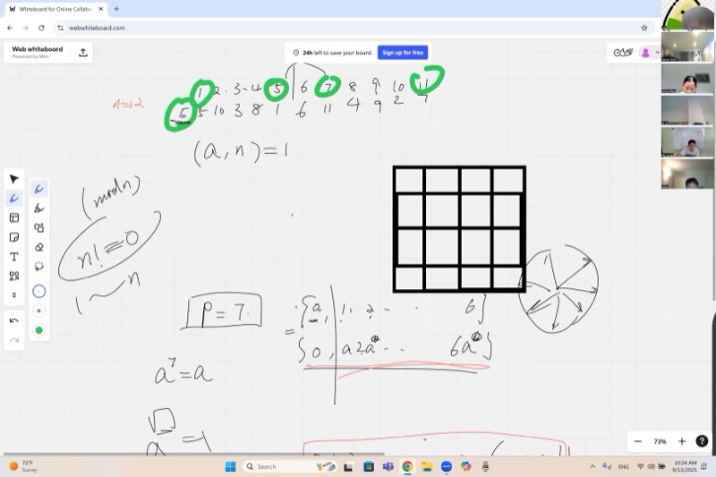Switch to the Whiteboard browser tab
716x477 pixels.
[55, 9]
